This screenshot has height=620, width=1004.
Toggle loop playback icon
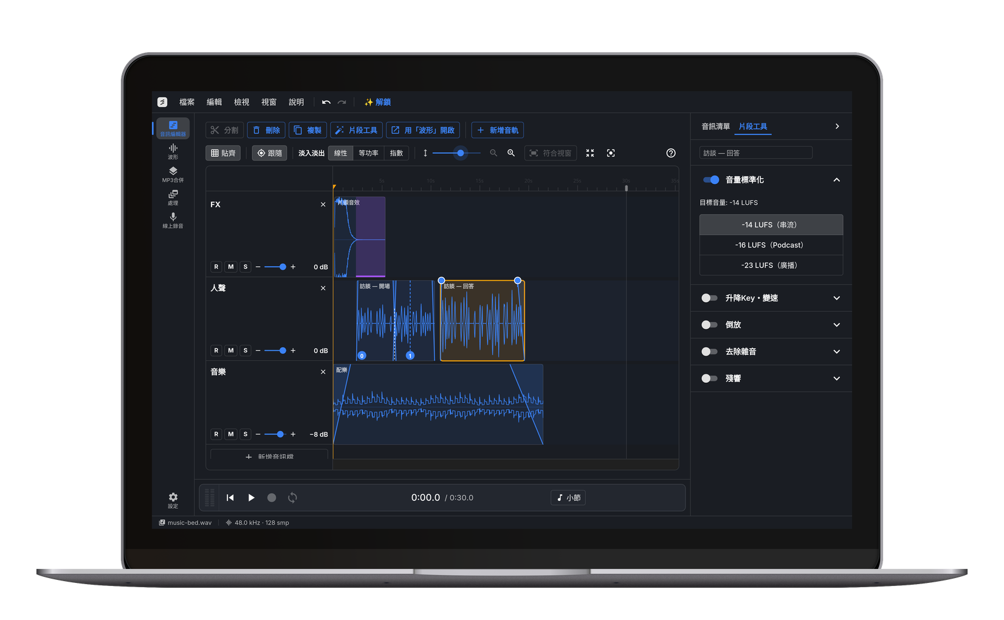[x=292, y=498]
